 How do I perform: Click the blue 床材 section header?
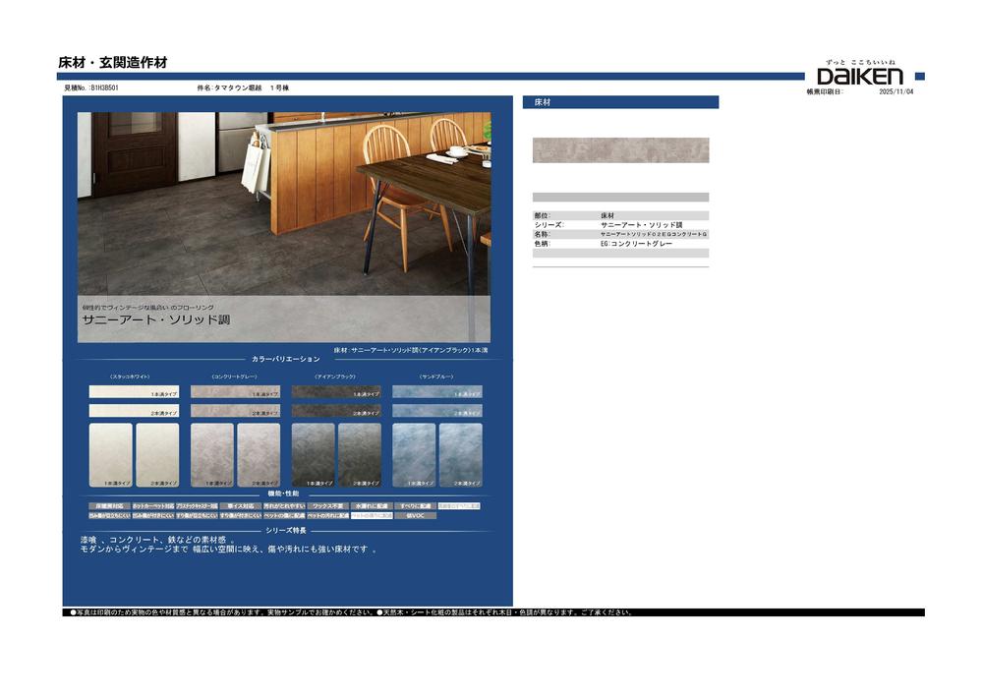click(x=620, y=102)
